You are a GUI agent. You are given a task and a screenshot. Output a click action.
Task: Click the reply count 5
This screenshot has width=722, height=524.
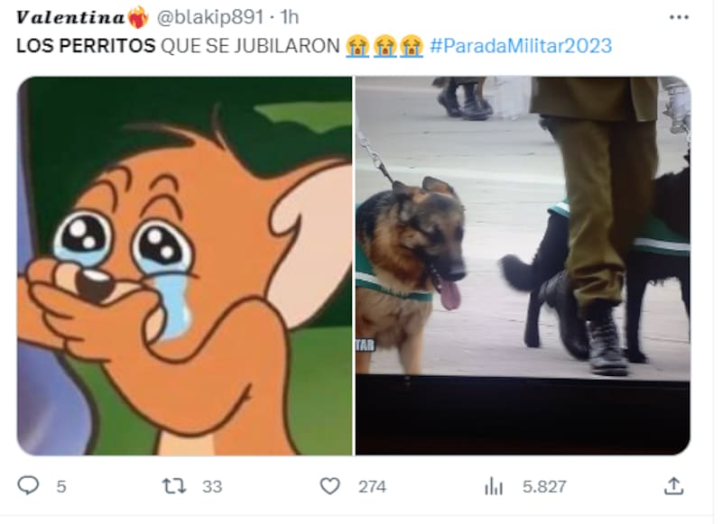click(61, 487)
